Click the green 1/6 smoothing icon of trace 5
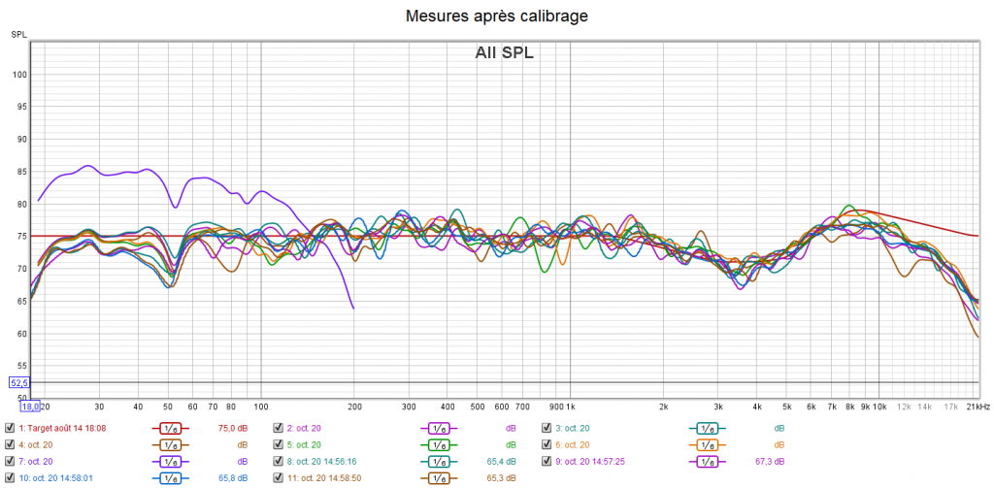 coord(438,444)
